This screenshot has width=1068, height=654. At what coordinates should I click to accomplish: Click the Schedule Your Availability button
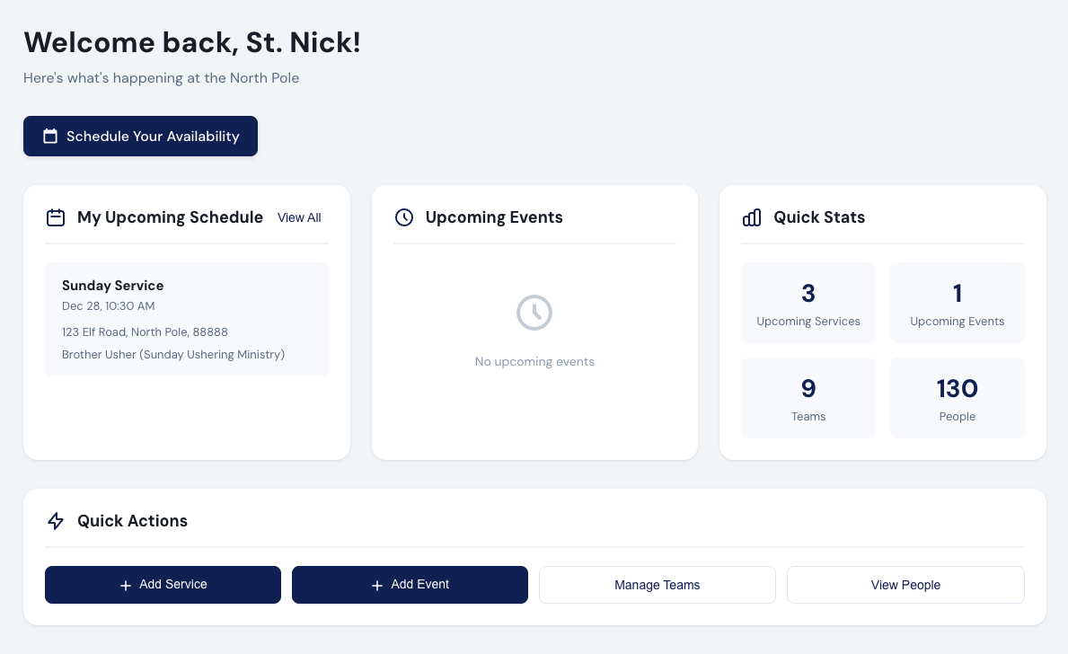140,136
